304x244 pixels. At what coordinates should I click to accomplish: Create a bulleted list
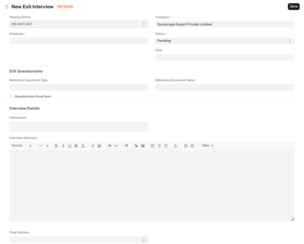(x=159, y=146)
